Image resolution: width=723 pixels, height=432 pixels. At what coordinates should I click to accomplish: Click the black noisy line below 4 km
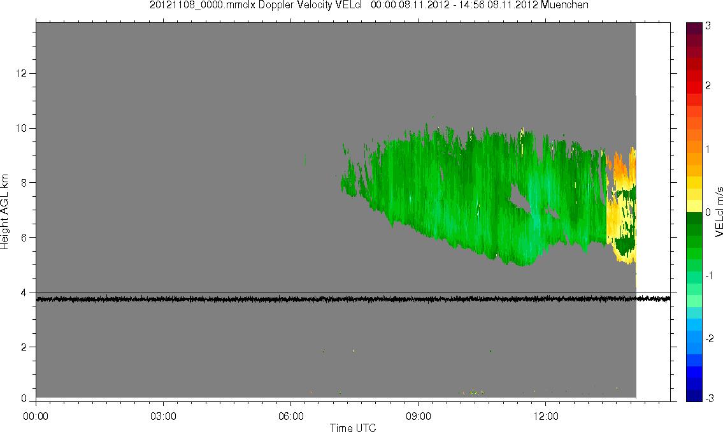coord(353,299)
